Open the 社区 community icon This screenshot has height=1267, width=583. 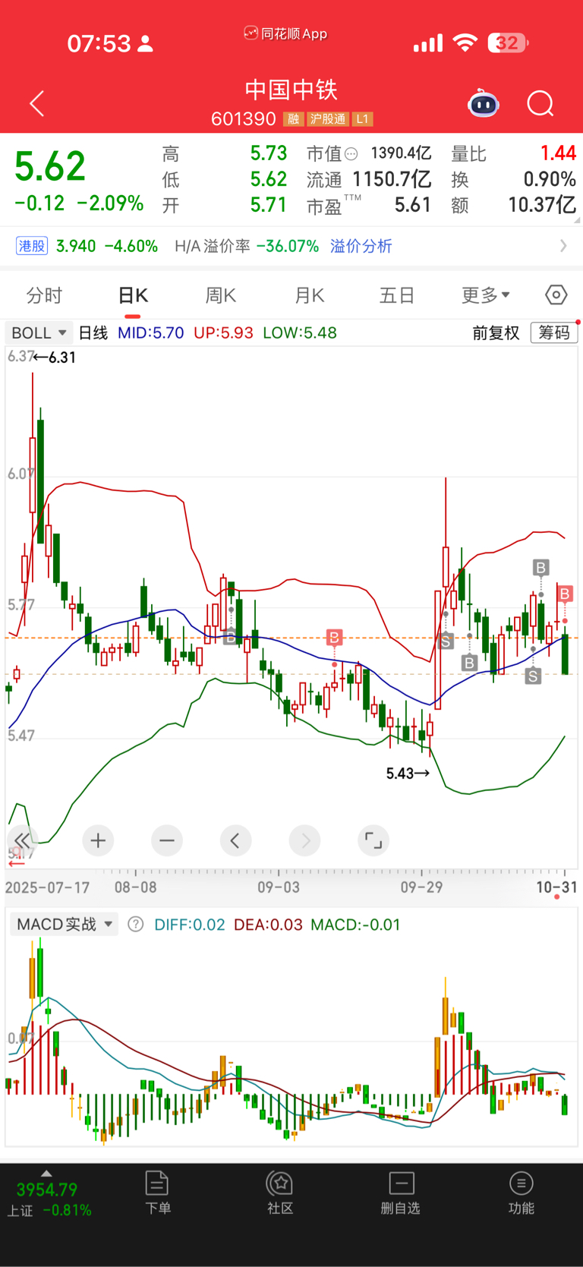(280, 1193)
